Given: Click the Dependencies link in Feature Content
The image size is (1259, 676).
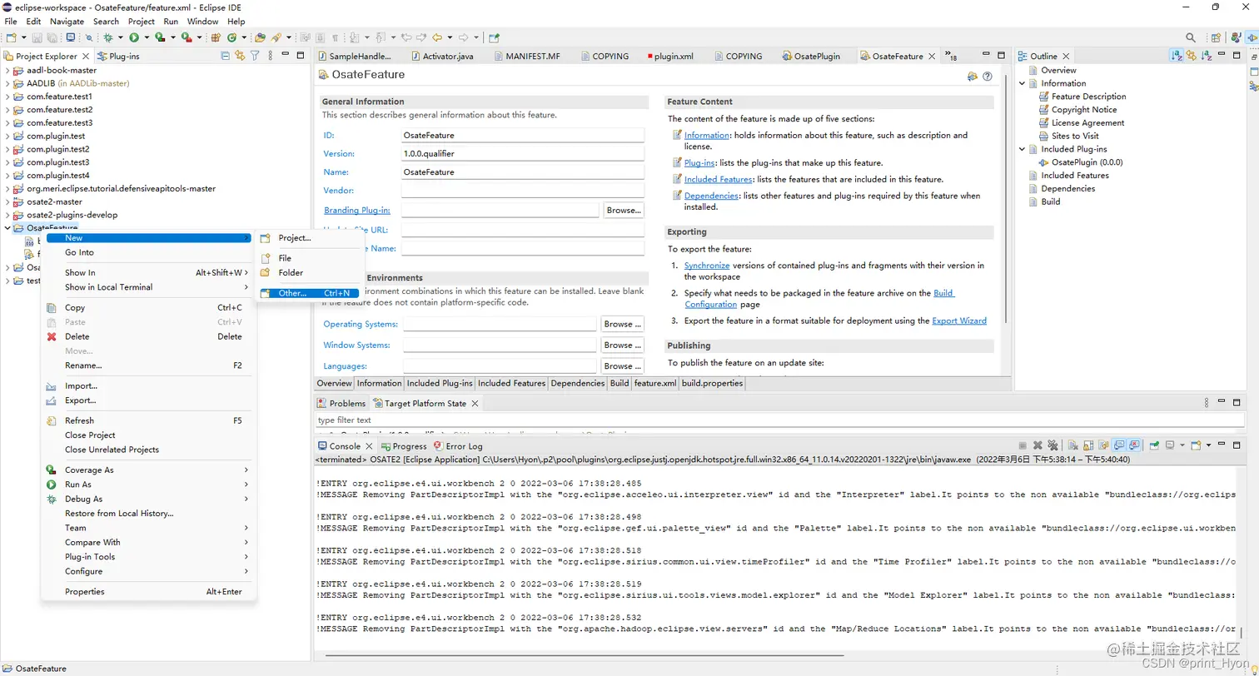Looking at the screenshot, I should click(711, 196).
